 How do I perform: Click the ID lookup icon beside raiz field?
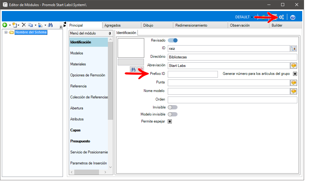[x=294, y=48]
